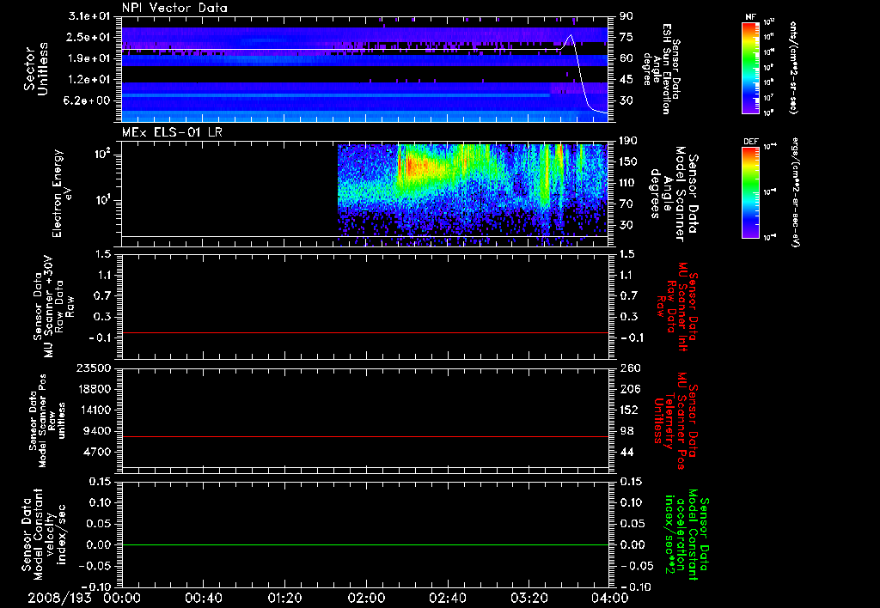Select the 'NPI Vector Data' panel title
Viewport: 880px width, 608px height.
174,8
